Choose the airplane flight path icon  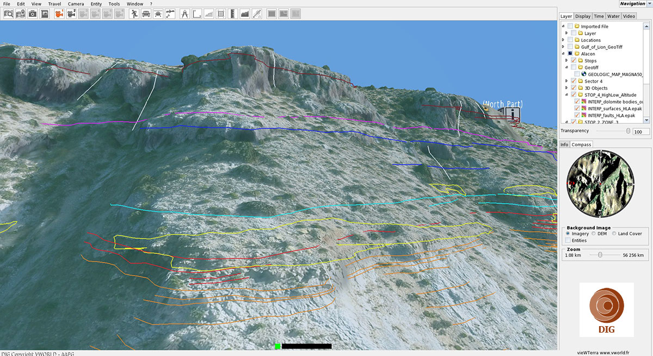coord(170,14)
